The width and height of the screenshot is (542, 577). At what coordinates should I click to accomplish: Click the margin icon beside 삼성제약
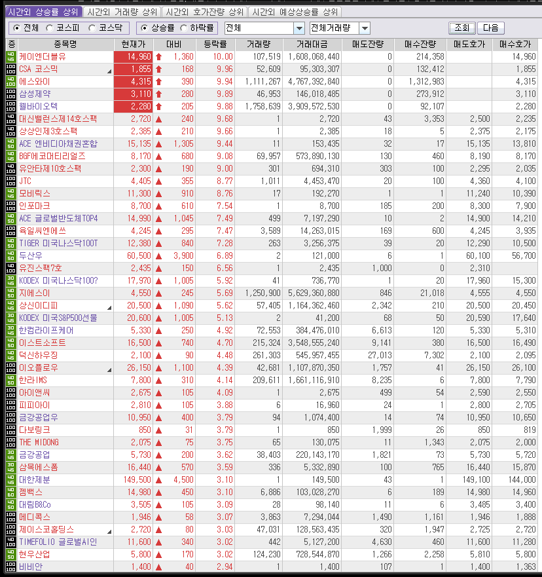[x=10, y=94]
